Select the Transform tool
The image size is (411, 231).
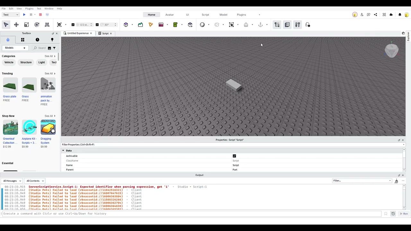(47, 25)
